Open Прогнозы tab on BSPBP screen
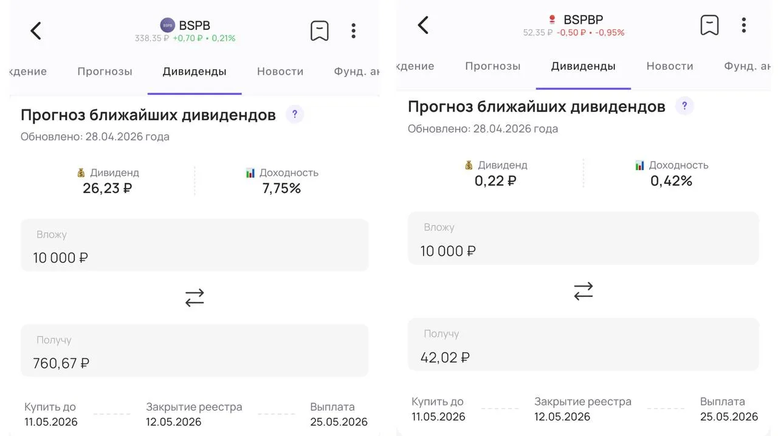778x436 pixels. 493,66
